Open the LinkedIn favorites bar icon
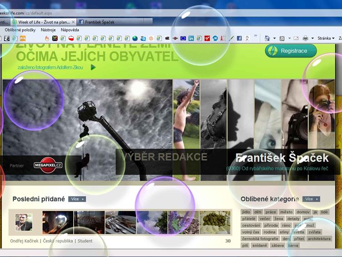342x257 pixels. (x=191, y=38)
